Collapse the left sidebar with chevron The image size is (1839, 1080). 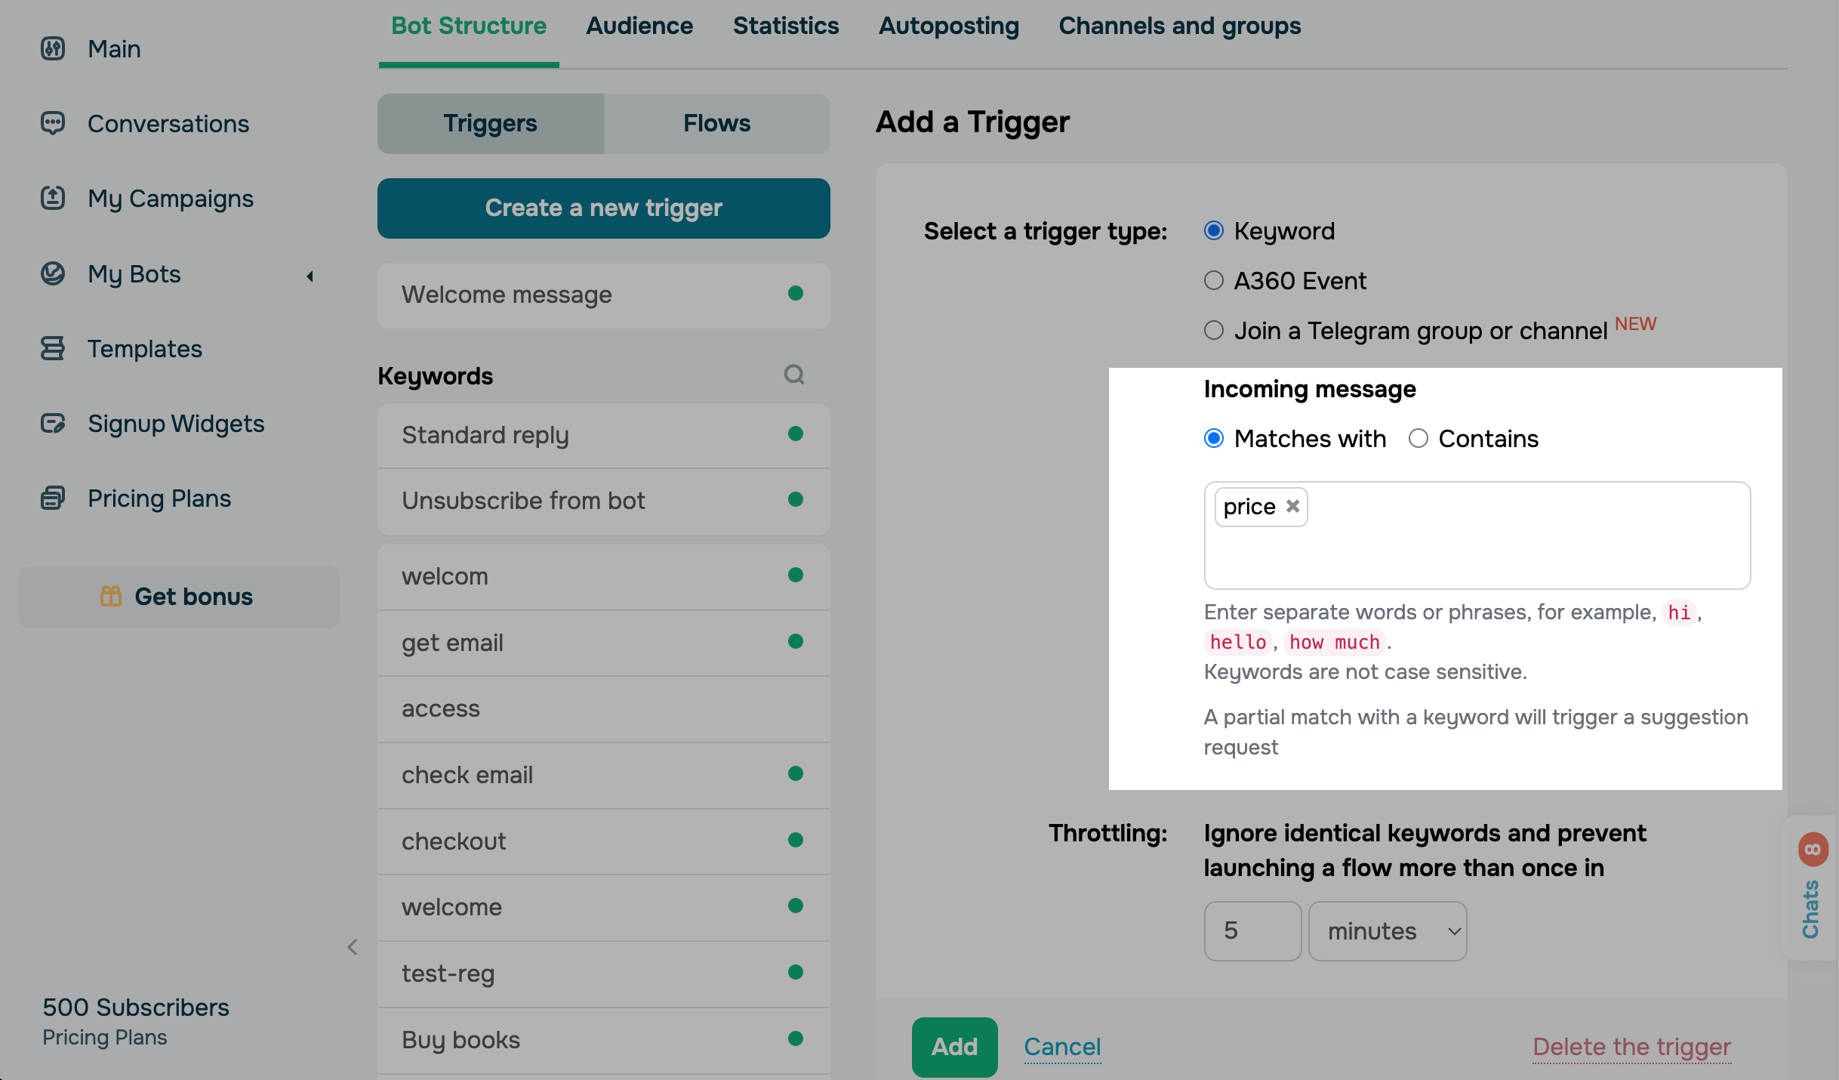[353, 947]
